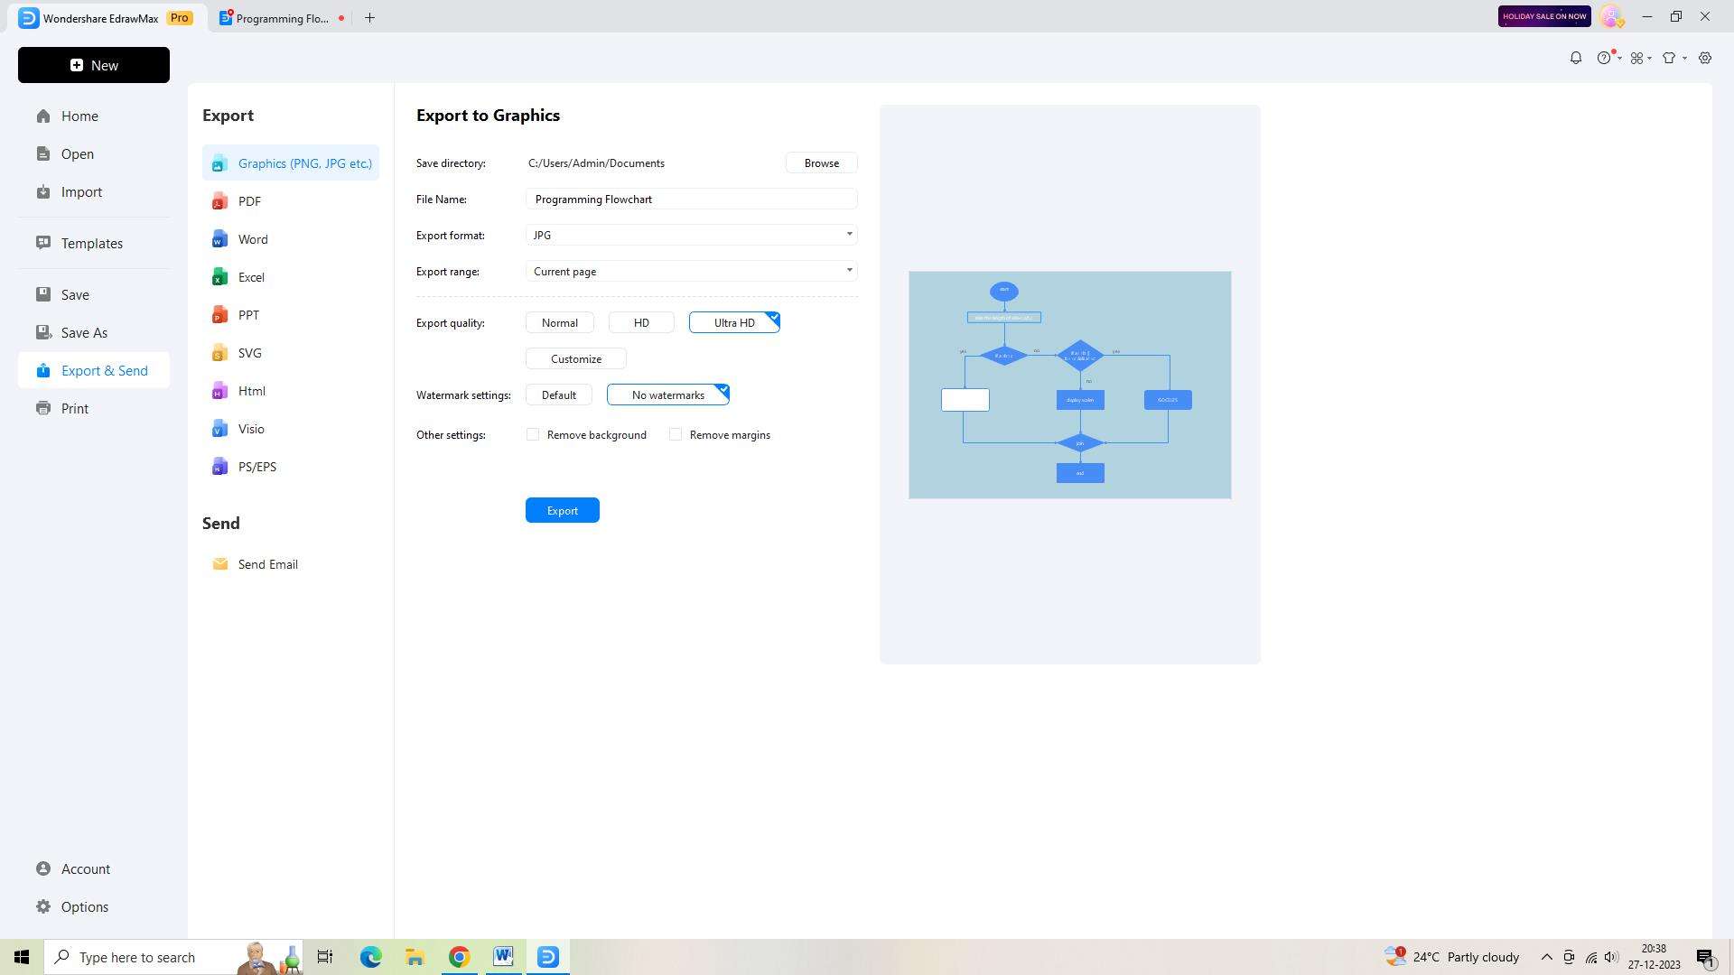Click the SVG export format icon

click(219, 353)
